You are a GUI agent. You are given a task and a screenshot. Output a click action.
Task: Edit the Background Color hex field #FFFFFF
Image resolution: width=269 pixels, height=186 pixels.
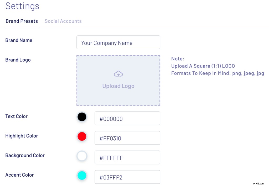coord(127,158)
